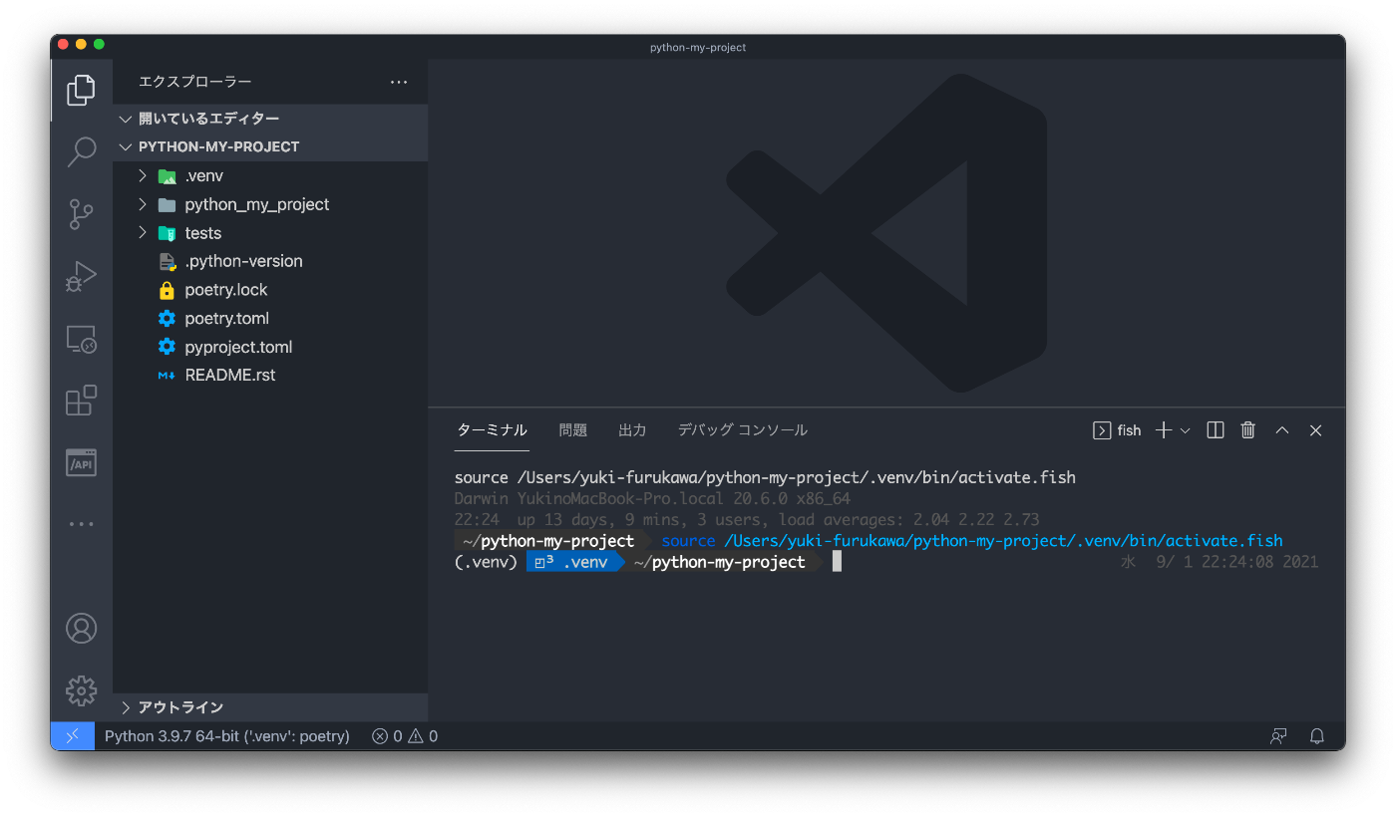Click the remote window indicator in status bar
Viewport: 1396px width, 817px height.
[x=73, y=736]
